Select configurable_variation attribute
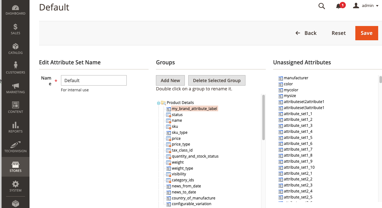382x208 pixels. (191, 204)
